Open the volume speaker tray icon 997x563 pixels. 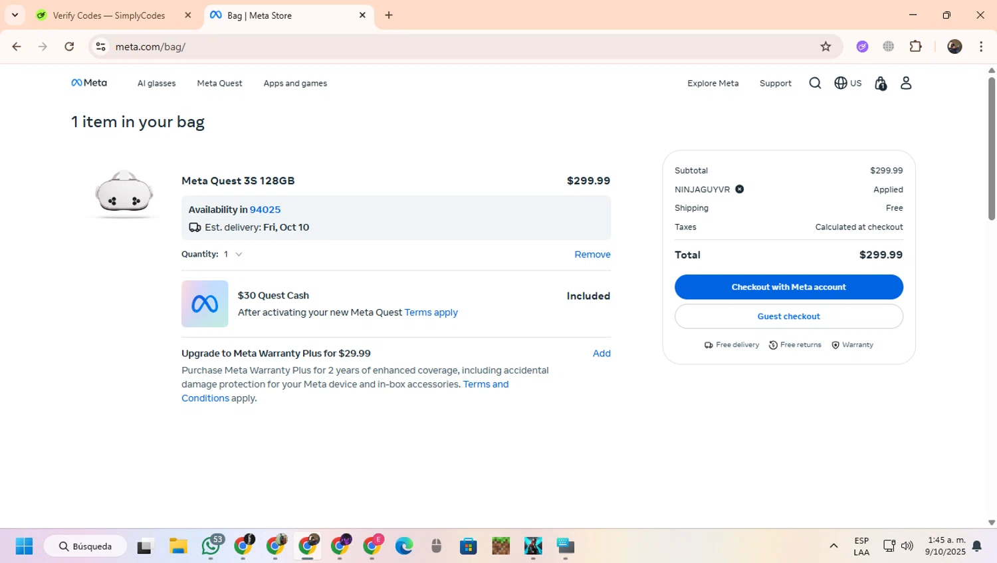(x=907, y=546)
